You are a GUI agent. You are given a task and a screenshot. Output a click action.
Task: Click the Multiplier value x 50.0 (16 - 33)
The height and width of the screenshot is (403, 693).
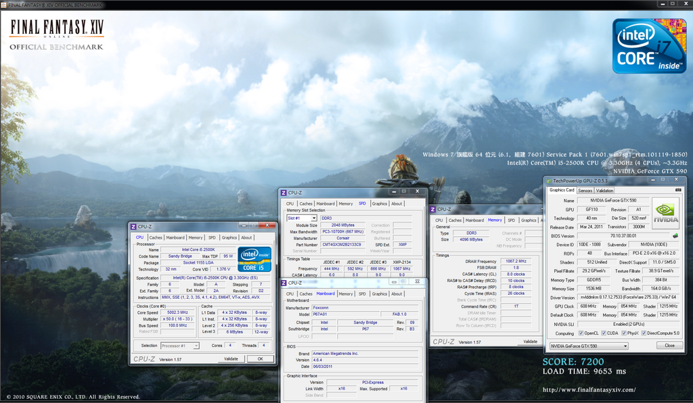coord(178,319)
